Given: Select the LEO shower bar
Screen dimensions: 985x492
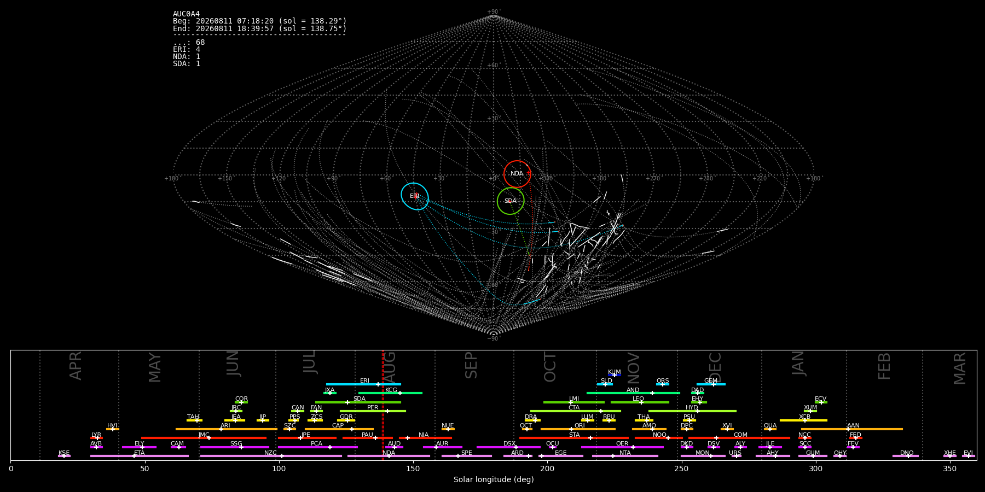Looking at the screenshot, I should coord(640,402).
